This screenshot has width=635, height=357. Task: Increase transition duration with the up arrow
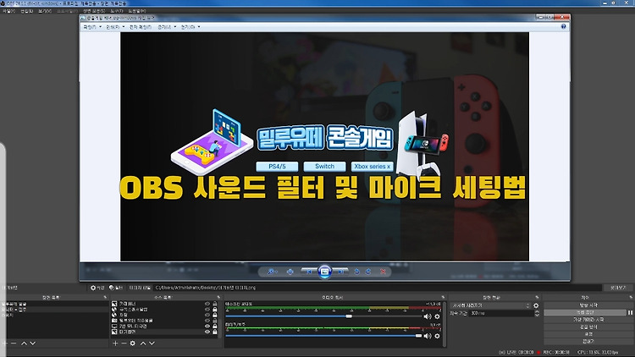click(537, 311)
